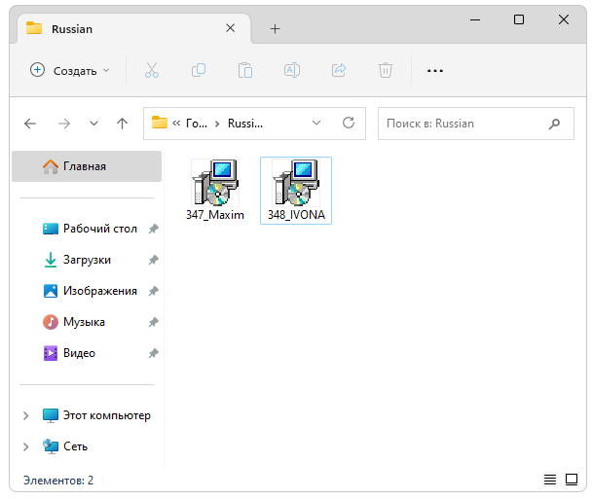
Task: Click Го... breadcrumb in address bar
Action: pyautogui.click(x=197, y=124)
